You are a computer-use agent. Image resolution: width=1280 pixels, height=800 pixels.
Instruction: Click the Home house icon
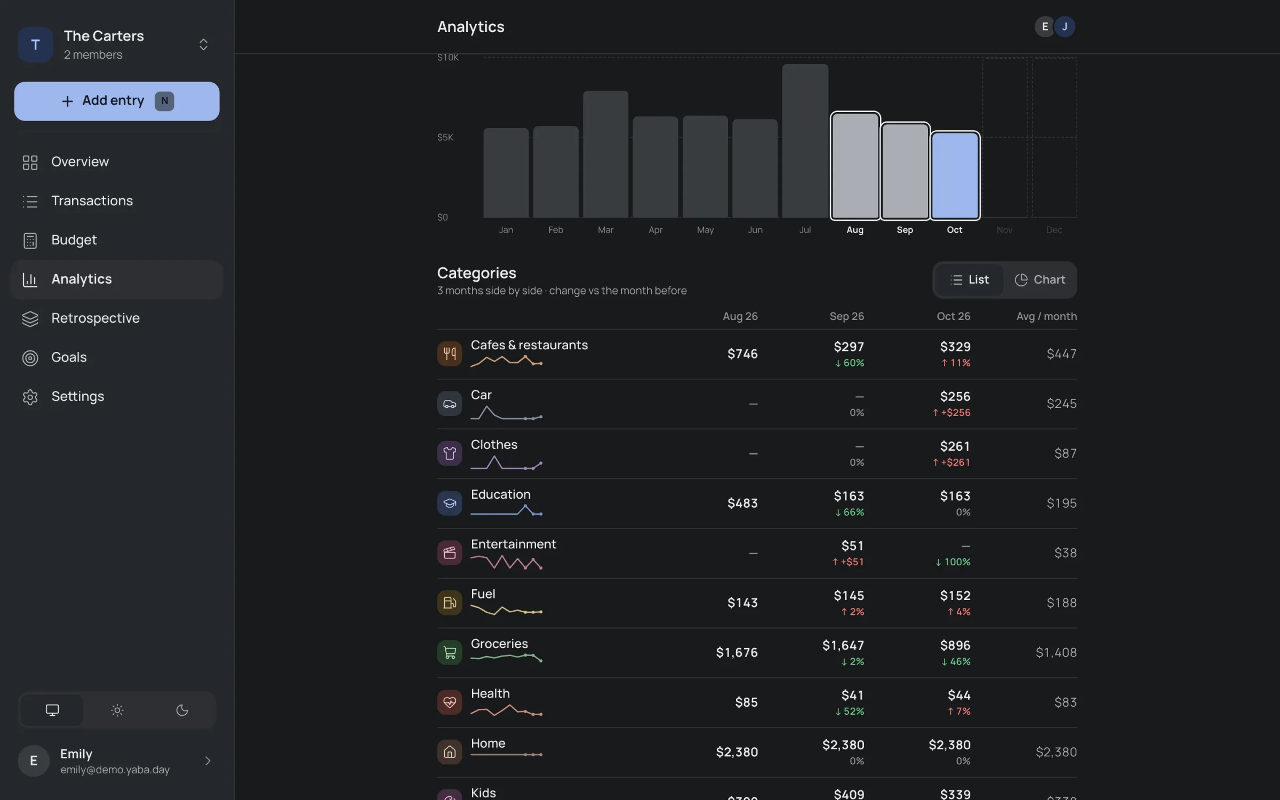[x=450, y=752]
